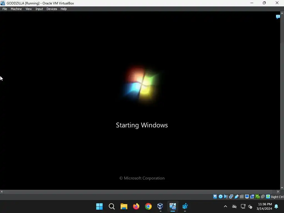Open File Explorer from the taskbar

pos(124,206)
